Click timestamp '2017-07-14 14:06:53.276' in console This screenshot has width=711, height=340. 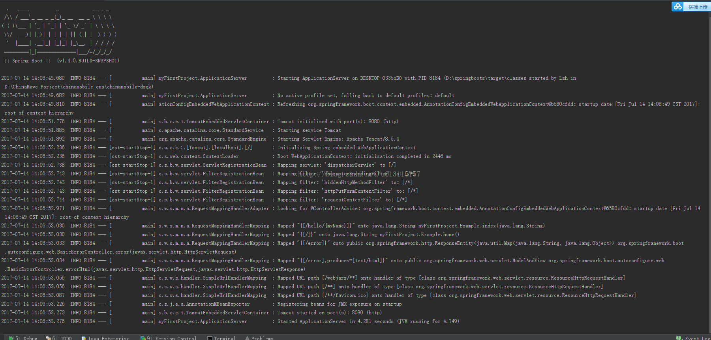(33, 321)
